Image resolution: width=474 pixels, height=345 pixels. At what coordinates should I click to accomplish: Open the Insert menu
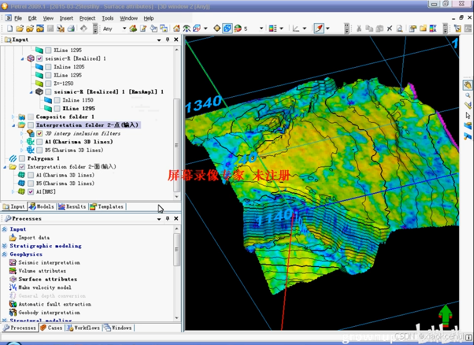tap(66, 18)
